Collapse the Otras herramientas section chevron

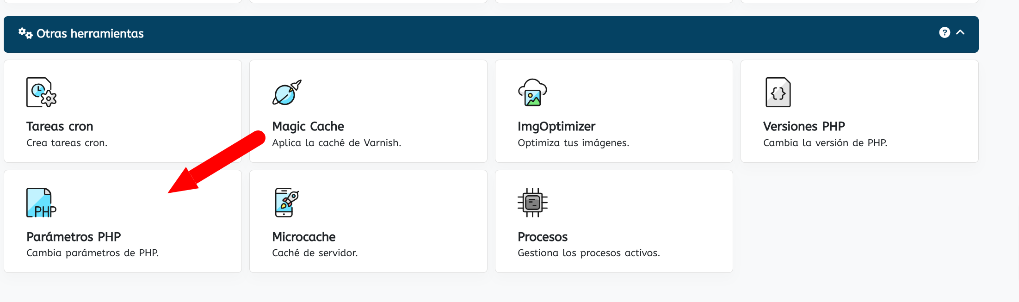[x=960, y=32]
